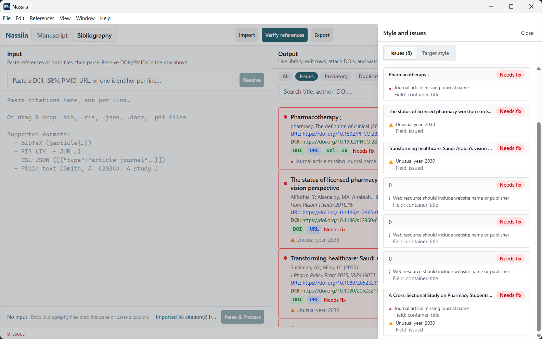Open Pharmacotherapy URL doi.org link
Screen dimensions: 542x339
point(340,134)
